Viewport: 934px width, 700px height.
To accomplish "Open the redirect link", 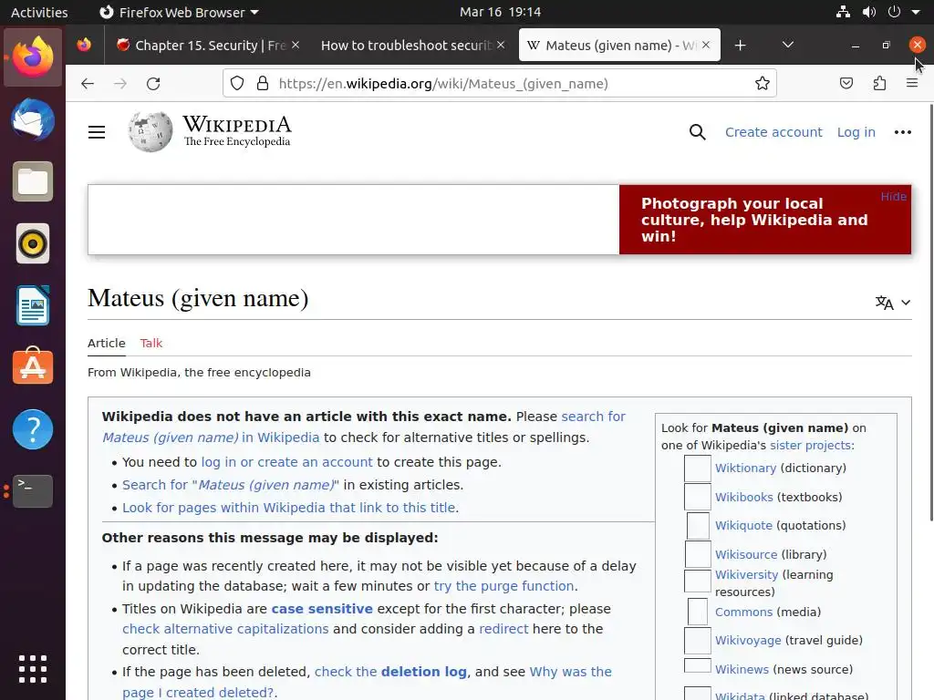I will click(503, 629).
